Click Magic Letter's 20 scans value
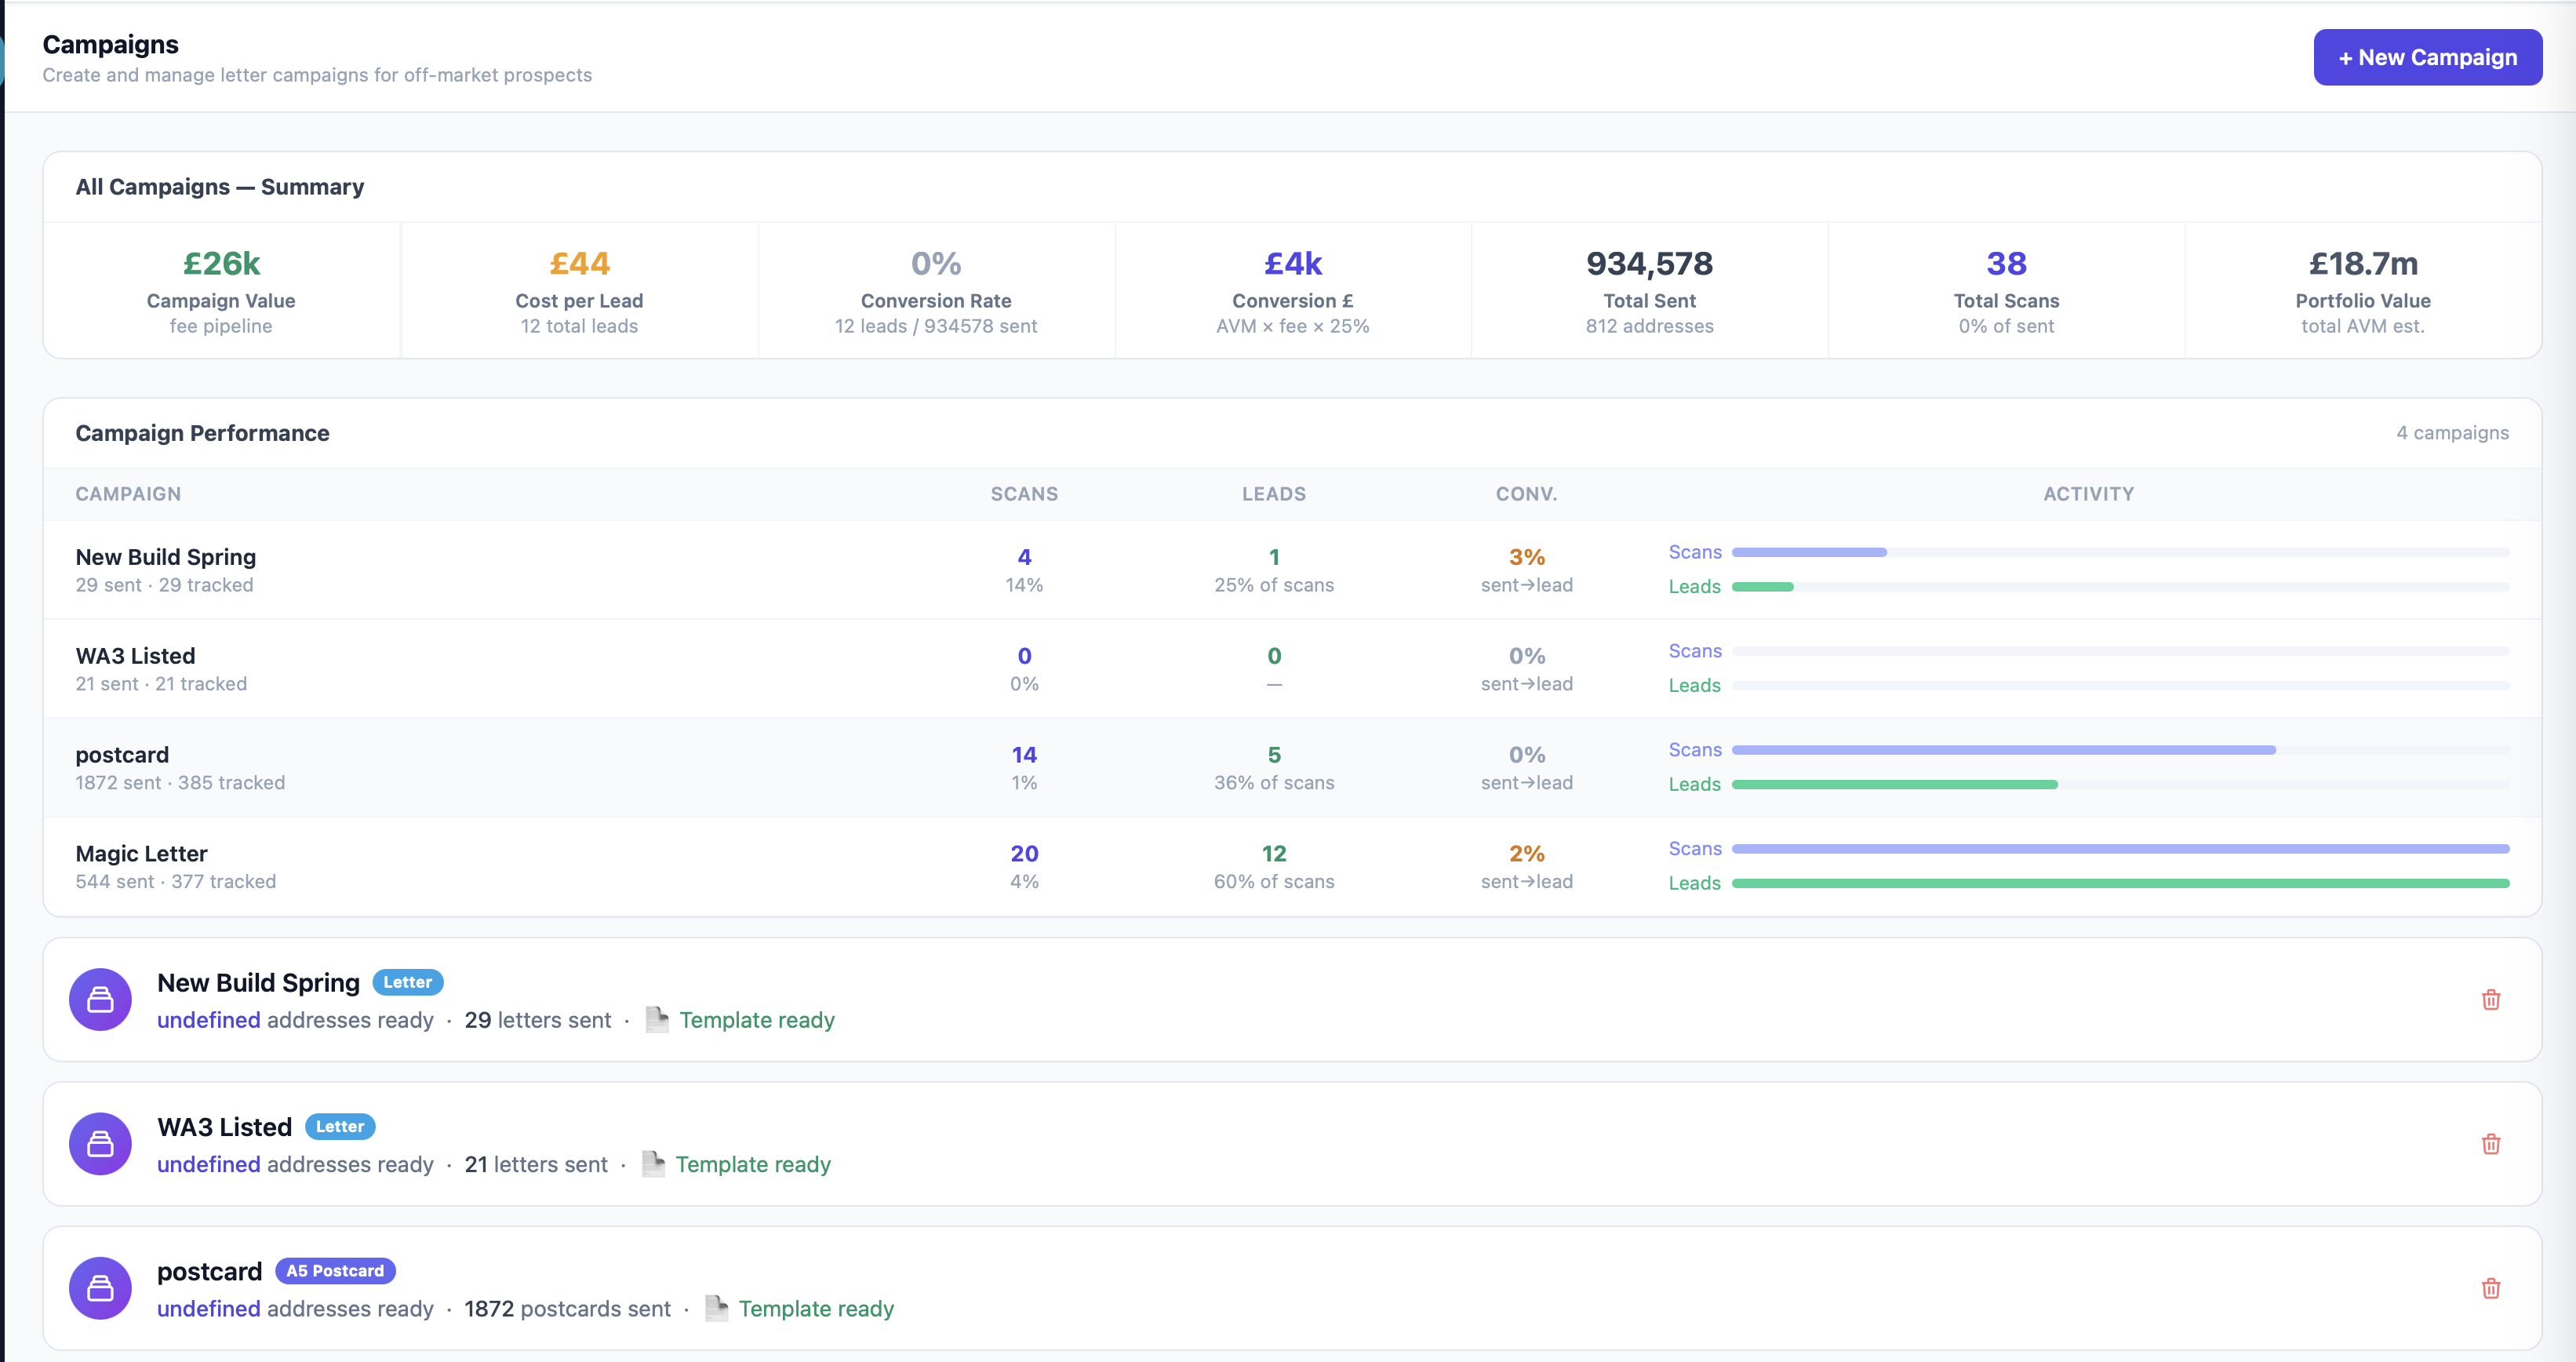This screenshot has height=1362, width=2576. coord(1024,853)
